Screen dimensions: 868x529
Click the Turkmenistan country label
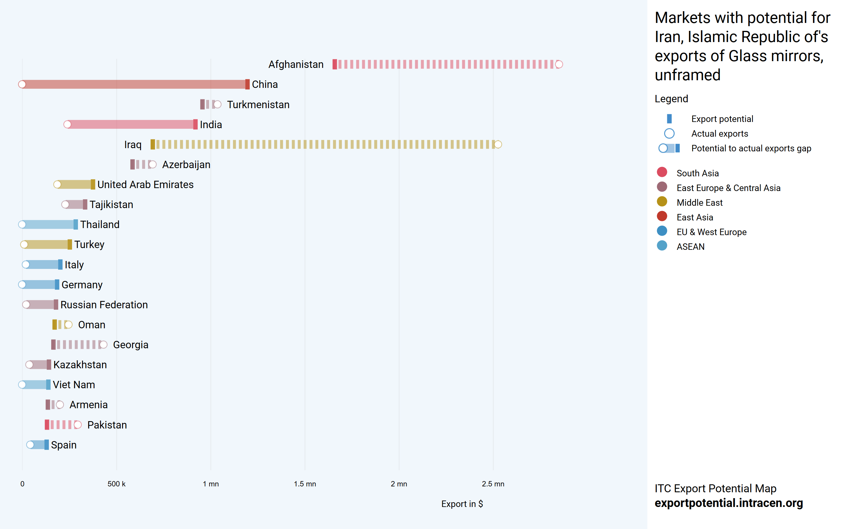pyautogui.click(x=258, y=105)
